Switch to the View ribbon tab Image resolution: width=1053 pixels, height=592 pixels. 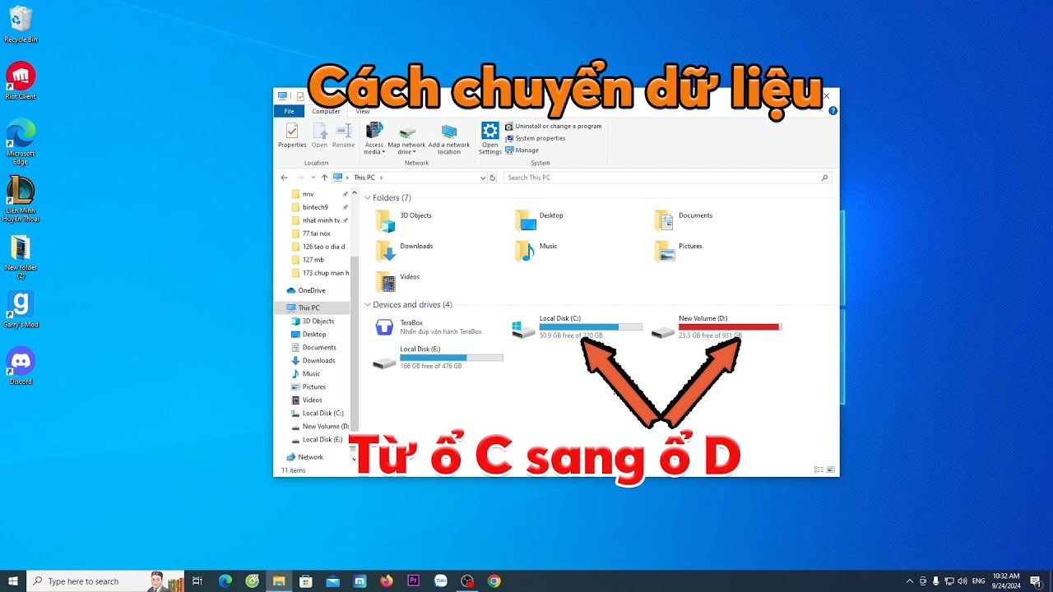[x=363, y=111]
